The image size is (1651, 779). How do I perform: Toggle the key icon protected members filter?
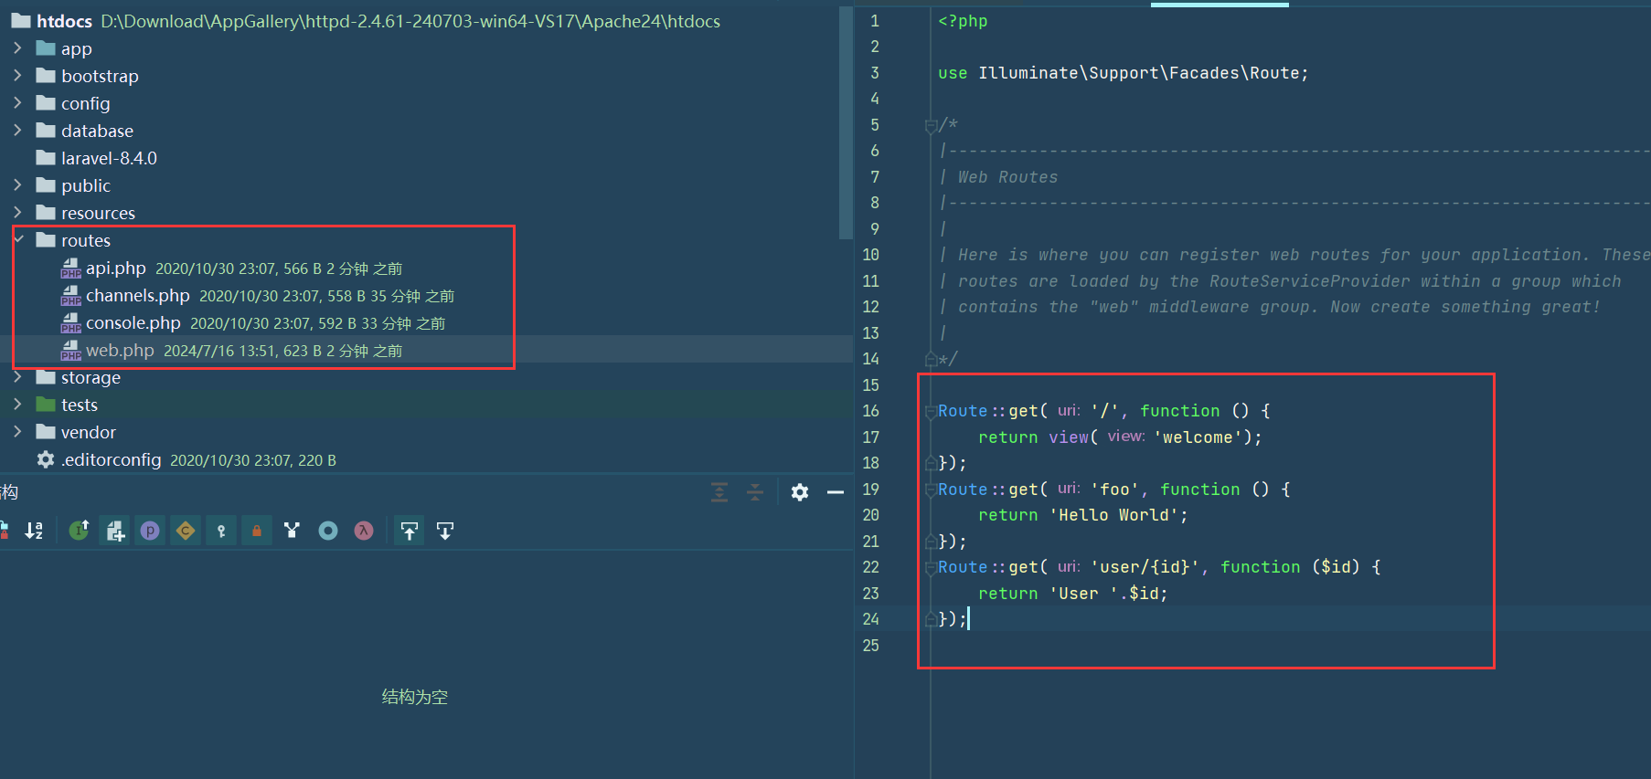(221, 531)
